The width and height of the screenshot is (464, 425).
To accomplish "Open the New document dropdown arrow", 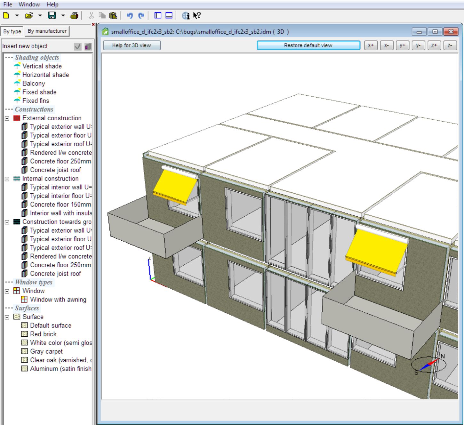I will click(x=17, y=15).
